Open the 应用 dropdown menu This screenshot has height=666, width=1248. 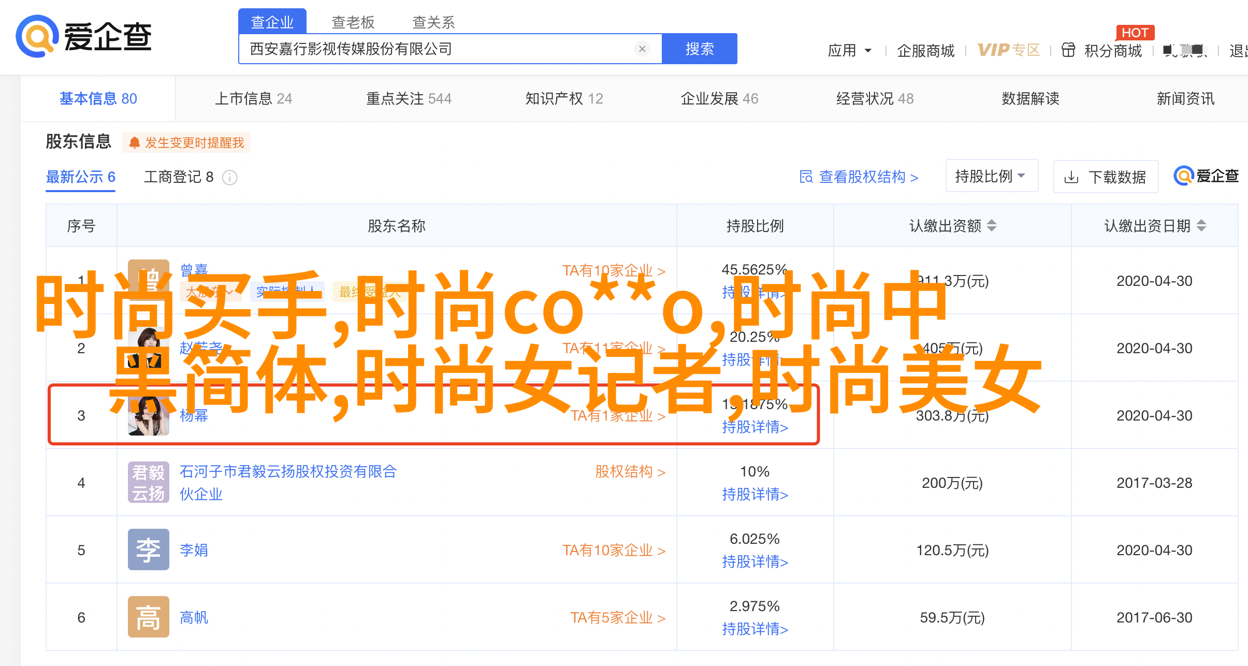coord(850,50)
